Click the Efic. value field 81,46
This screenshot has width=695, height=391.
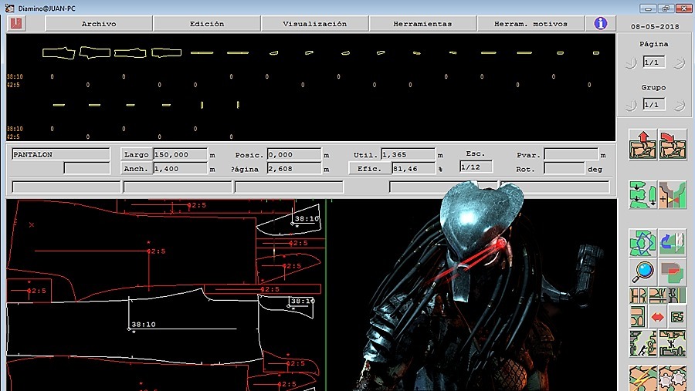tap(414, 169)
